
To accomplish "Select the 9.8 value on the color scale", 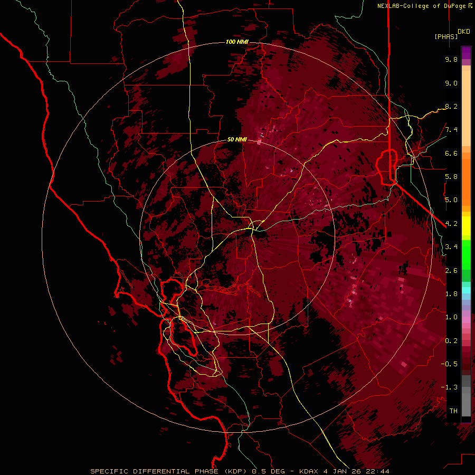I will pos(451,59).
